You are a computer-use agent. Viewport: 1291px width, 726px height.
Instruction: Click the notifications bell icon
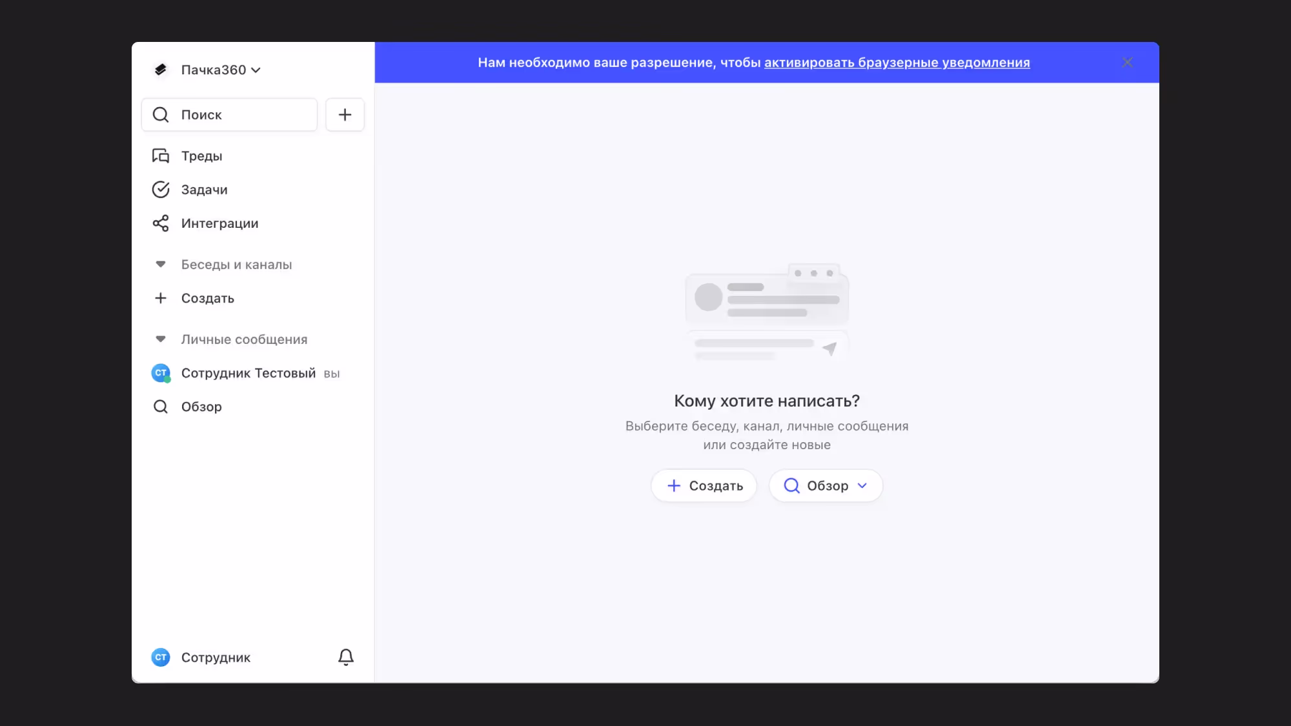346,657
